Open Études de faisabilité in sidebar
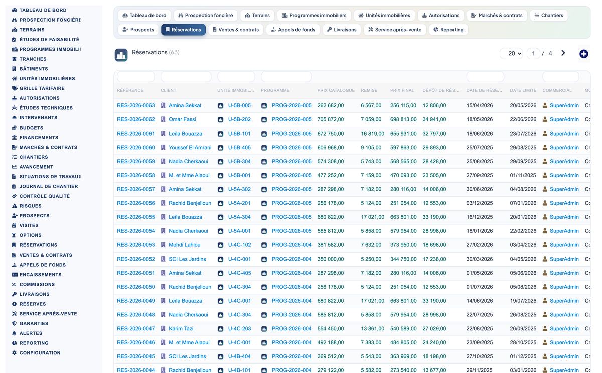This screenshot has height=373, width=602. click(x=46, y=39)
